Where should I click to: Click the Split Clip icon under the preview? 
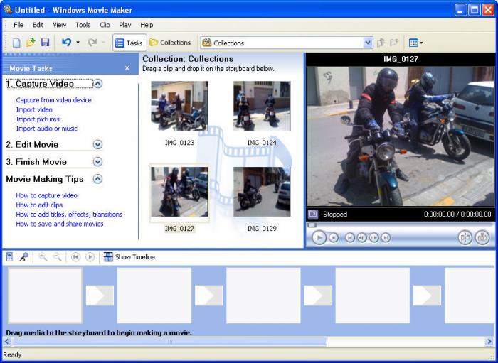[x=465, y=238]
